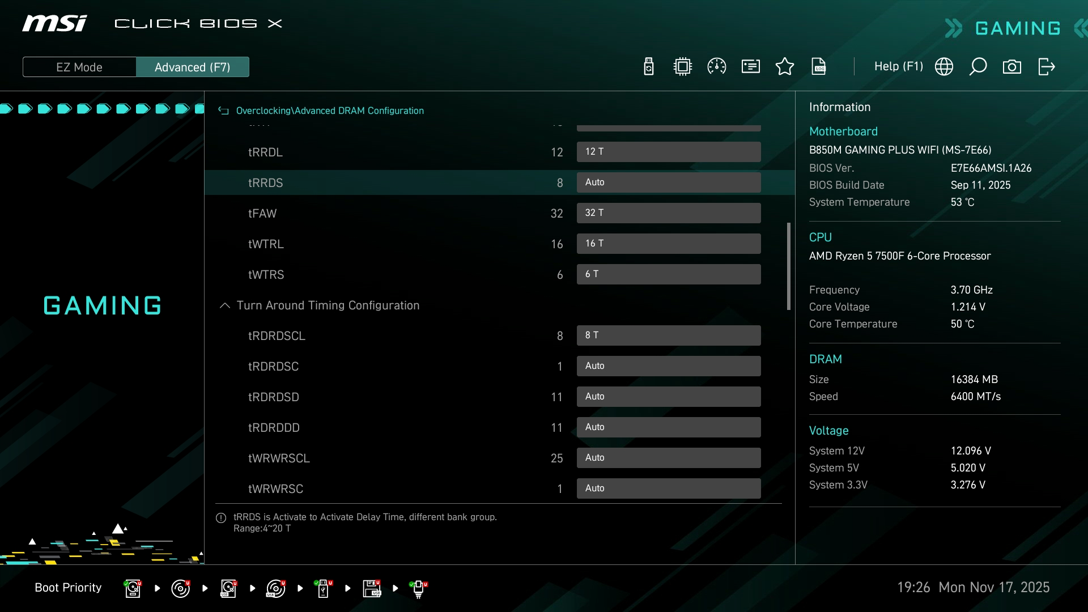
Task: Open the CPU chip information icon
Action: (x=683, y=67)
